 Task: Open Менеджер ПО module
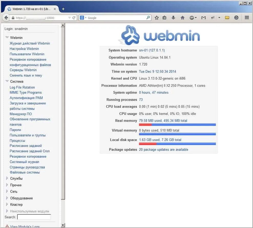[x=21, y=114]
